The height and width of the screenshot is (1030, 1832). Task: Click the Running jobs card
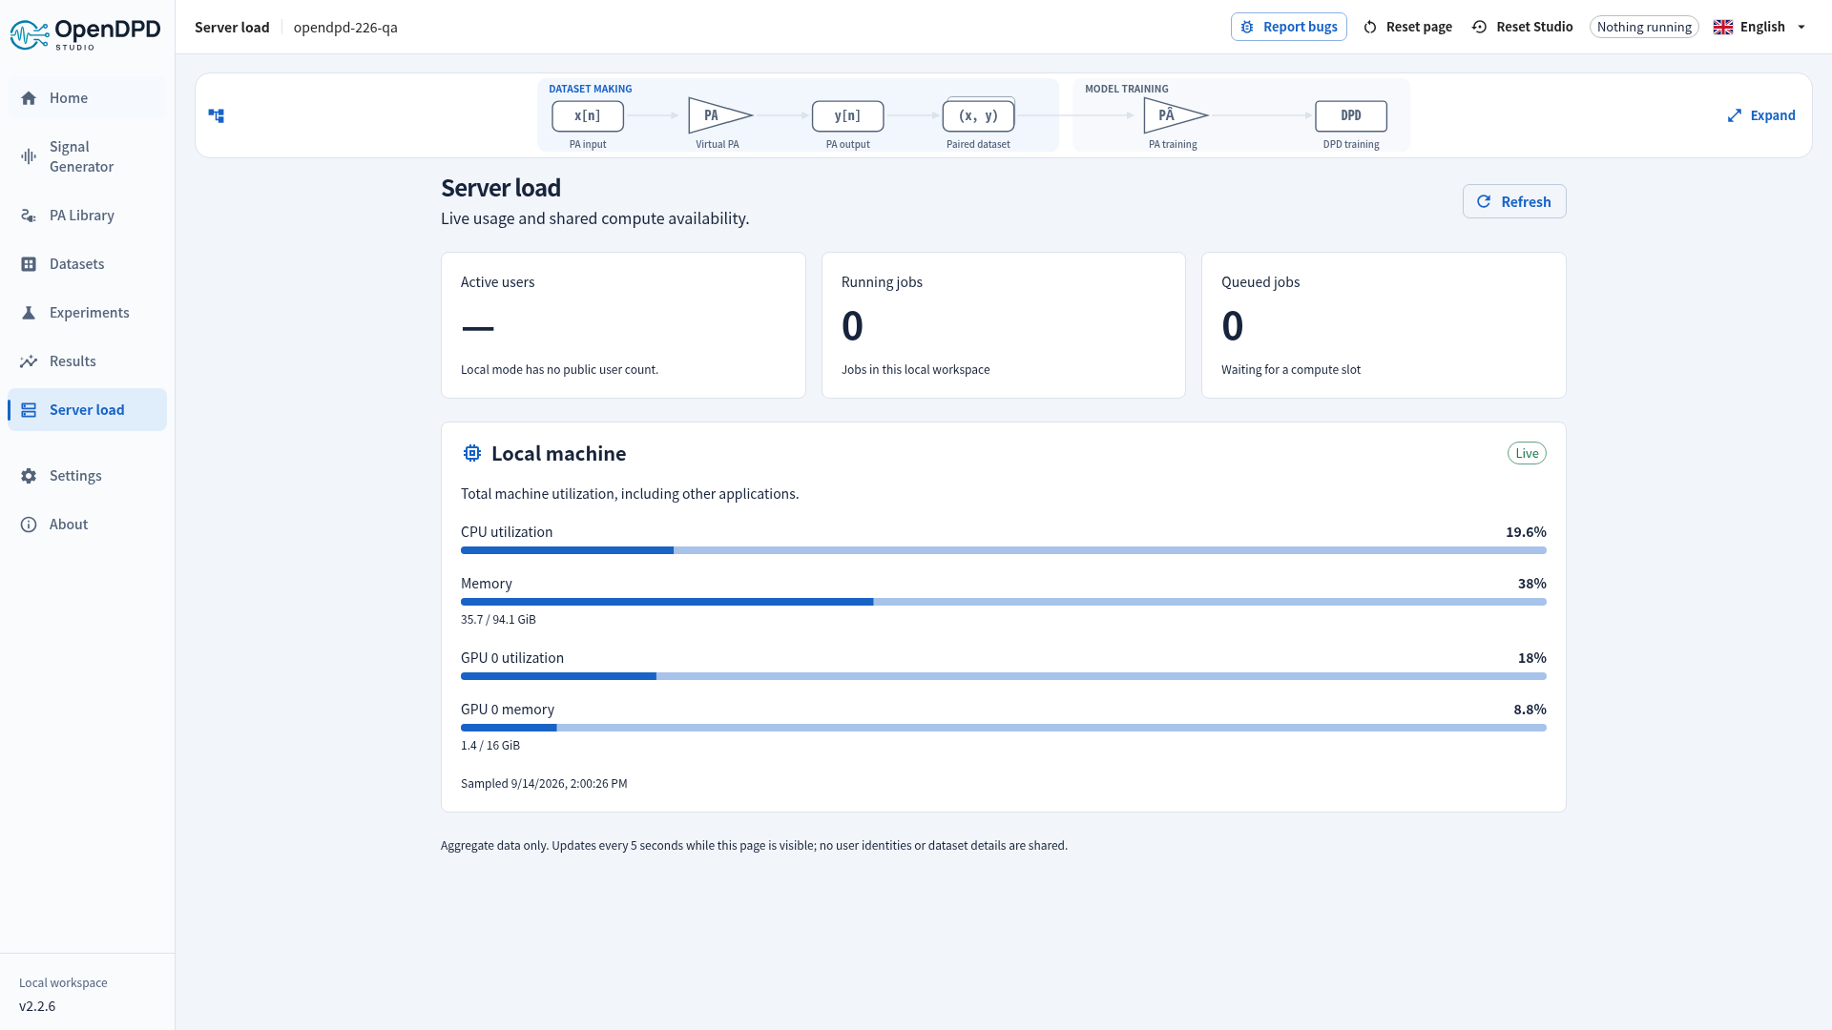coord(1003,325)
